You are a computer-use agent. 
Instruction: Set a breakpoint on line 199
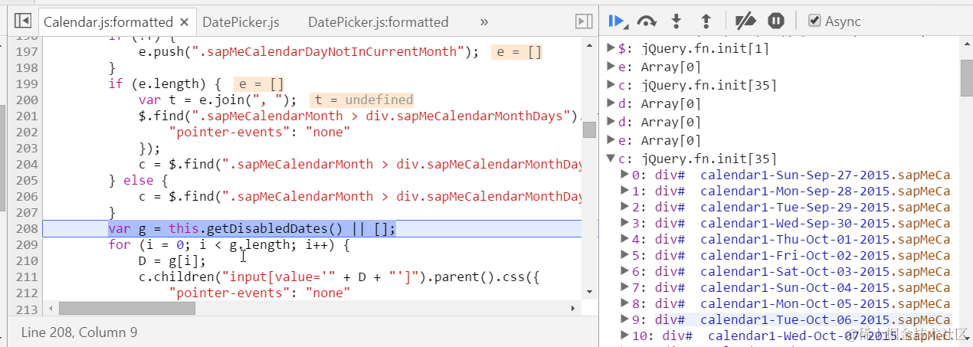point(27,83)
